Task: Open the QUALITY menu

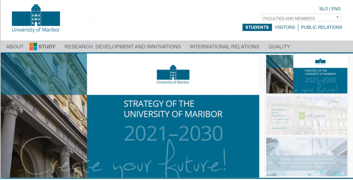Action: tap(279, 47)
